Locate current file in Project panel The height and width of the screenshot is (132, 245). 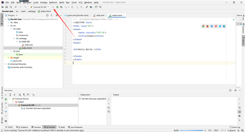coord(47,15)
